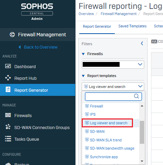163x165 pixels.
Task: Select Log viewer and search template
Action: pyautogui.click(x=110, y=123)
